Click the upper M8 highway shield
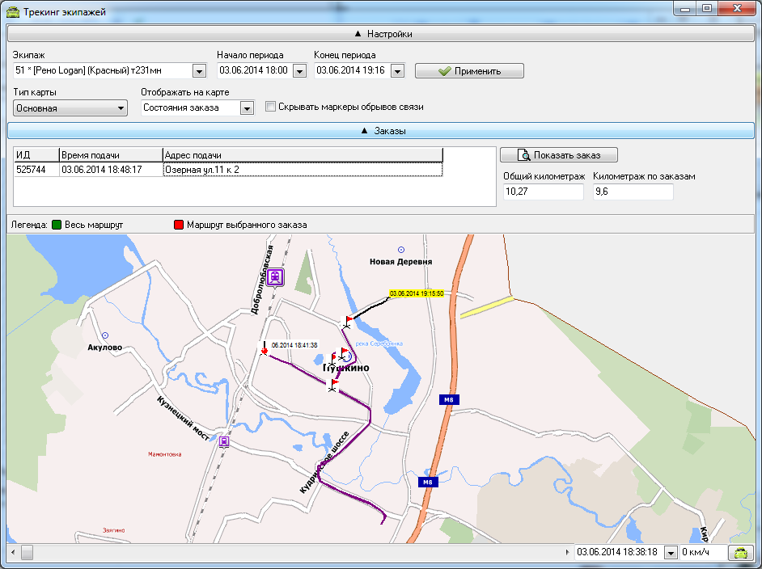This screenshot has width=762, height=569. pyautogui.click(x=449, y=400)
